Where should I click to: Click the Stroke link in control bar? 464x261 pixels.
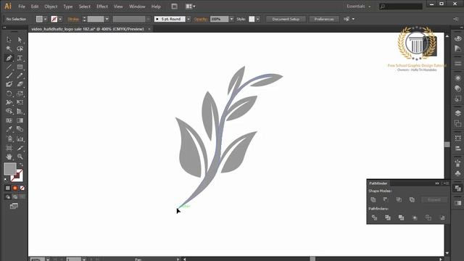pyautogui.click(x=73, y=19)
